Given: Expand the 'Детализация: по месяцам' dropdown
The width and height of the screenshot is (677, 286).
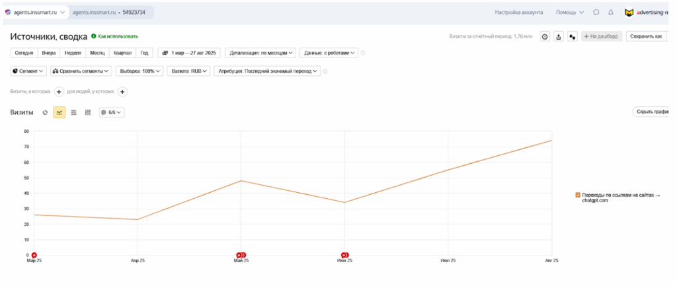Looking at the screenshot, I should 260,53.
